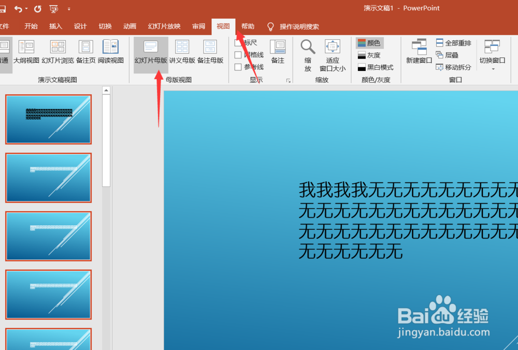
Task: Switch to Slide Sorter view (幻灯片浏览)
Action: [x=58, y=51]
